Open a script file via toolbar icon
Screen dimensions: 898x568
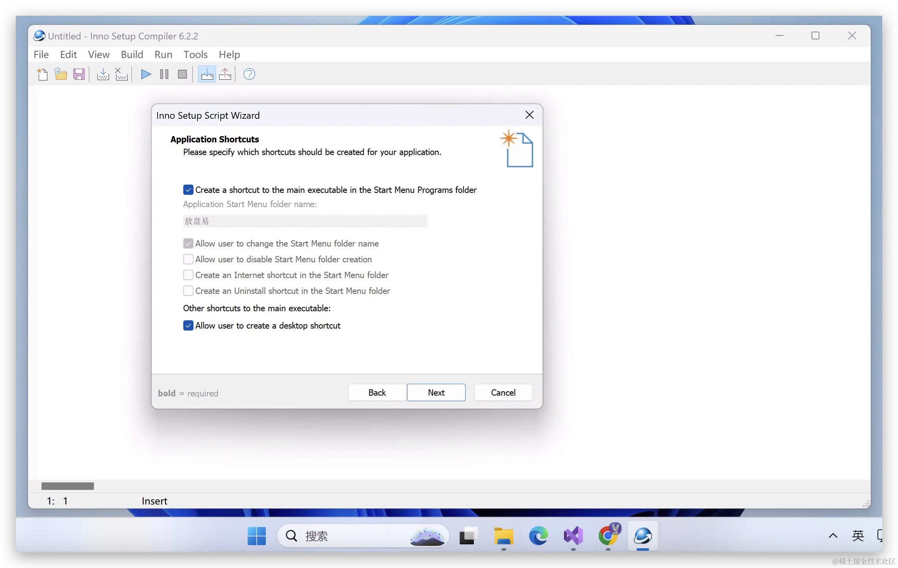pyautogui.click(x=60, y=74)
